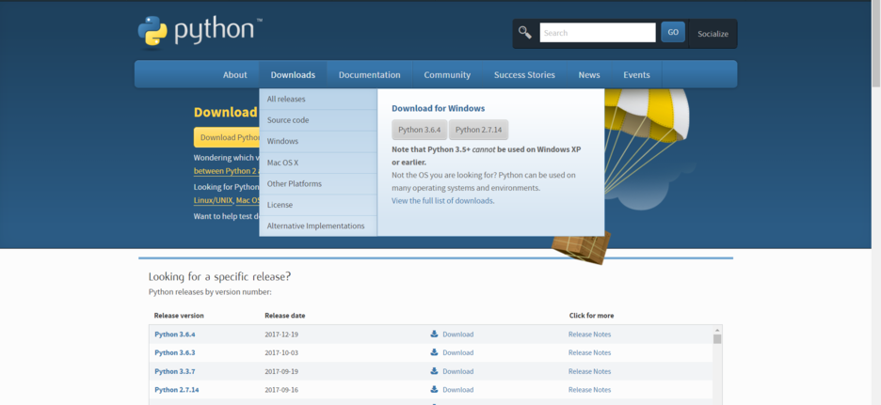Open the Linux/UNIX link
881x405 pixels.
click(x=213, y=200)
